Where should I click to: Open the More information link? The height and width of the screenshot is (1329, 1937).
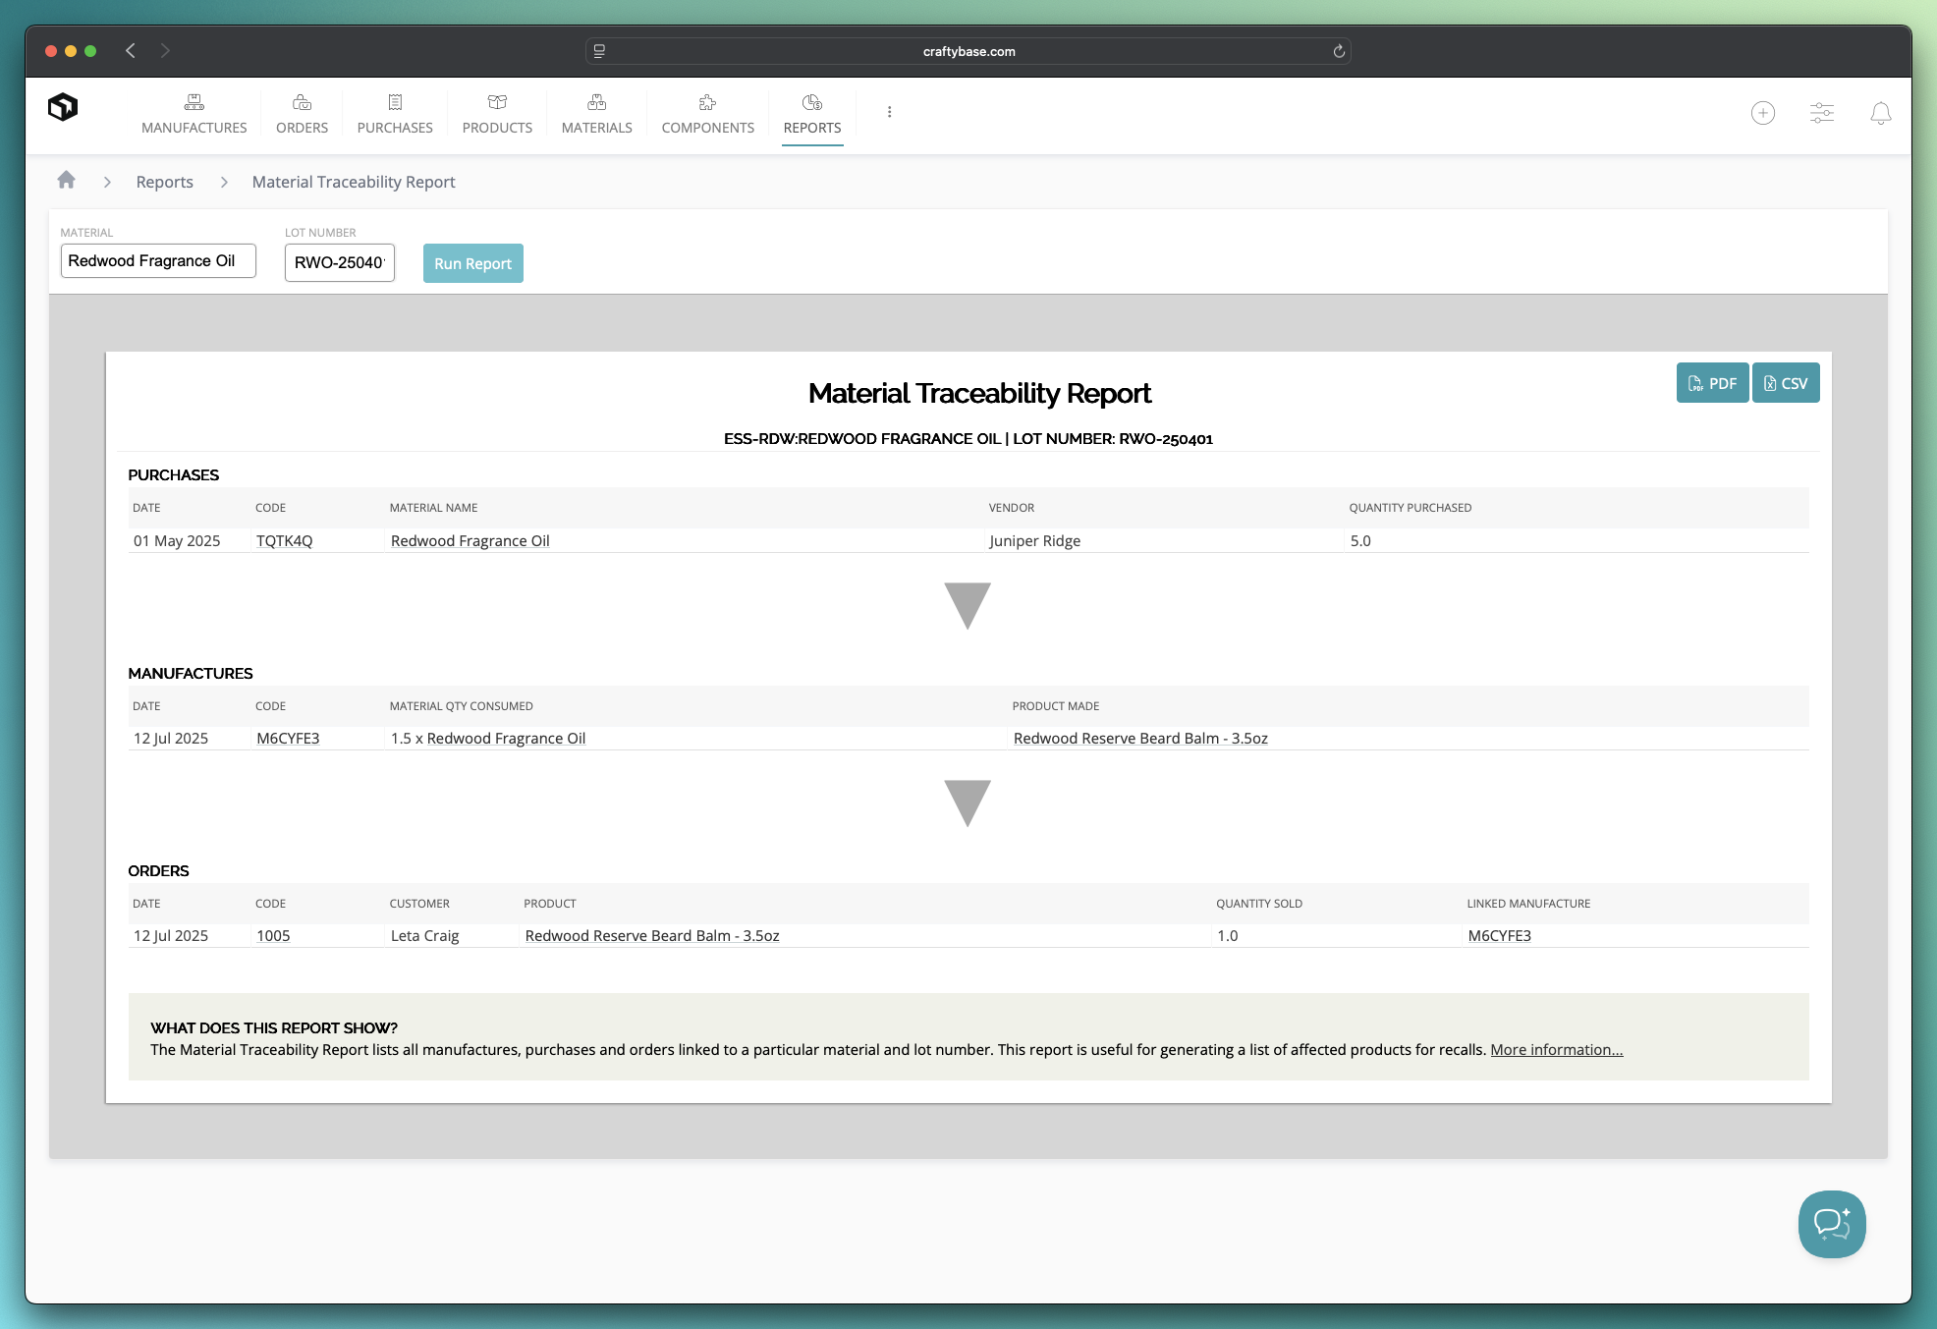pyautogui.click(x=1555, y=1049)
